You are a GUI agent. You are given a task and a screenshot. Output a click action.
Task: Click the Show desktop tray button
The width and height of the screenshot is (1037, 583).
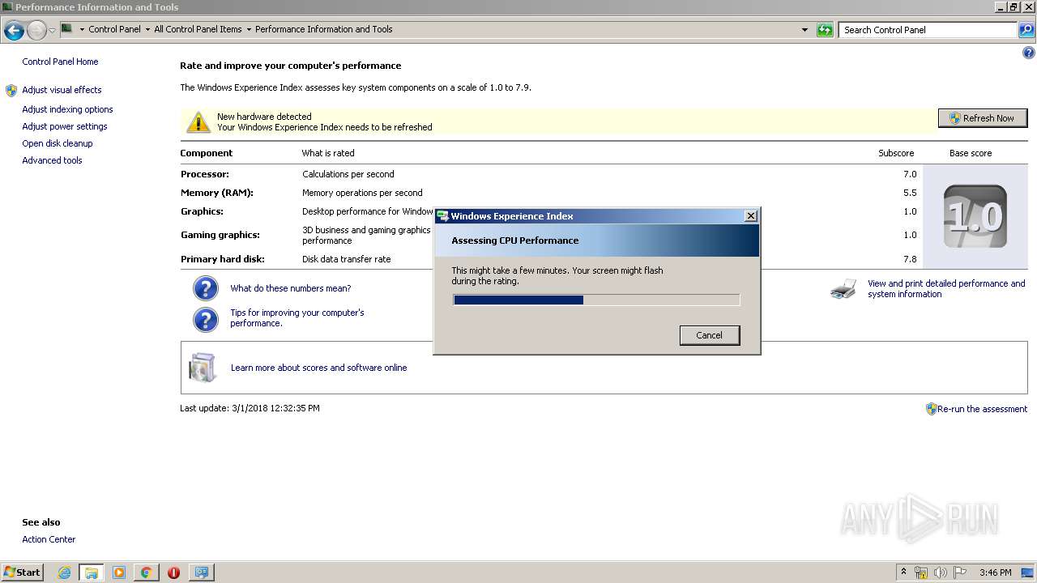pos(1029,572)
